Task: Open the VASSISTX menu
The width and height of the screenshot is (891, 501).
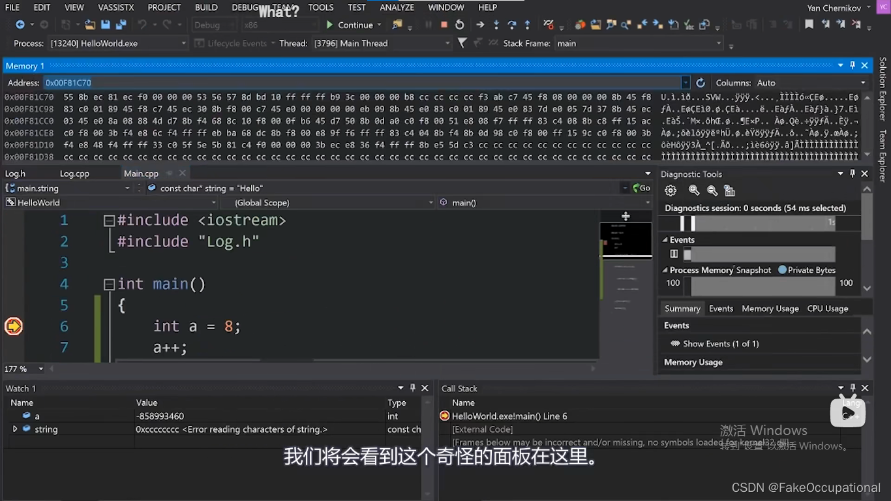Action: [117, 7]
